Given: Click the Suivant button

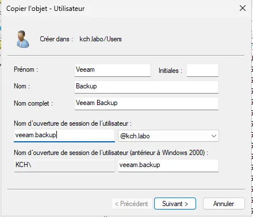Looking at the screenshot, I should coord(175,204).
